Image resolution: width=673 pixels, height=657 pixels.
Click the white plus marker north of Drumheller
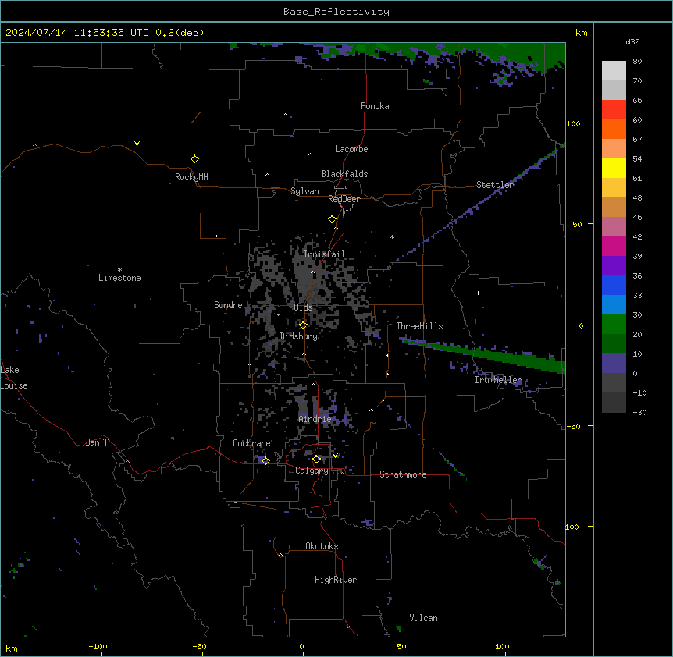[478, 293]
